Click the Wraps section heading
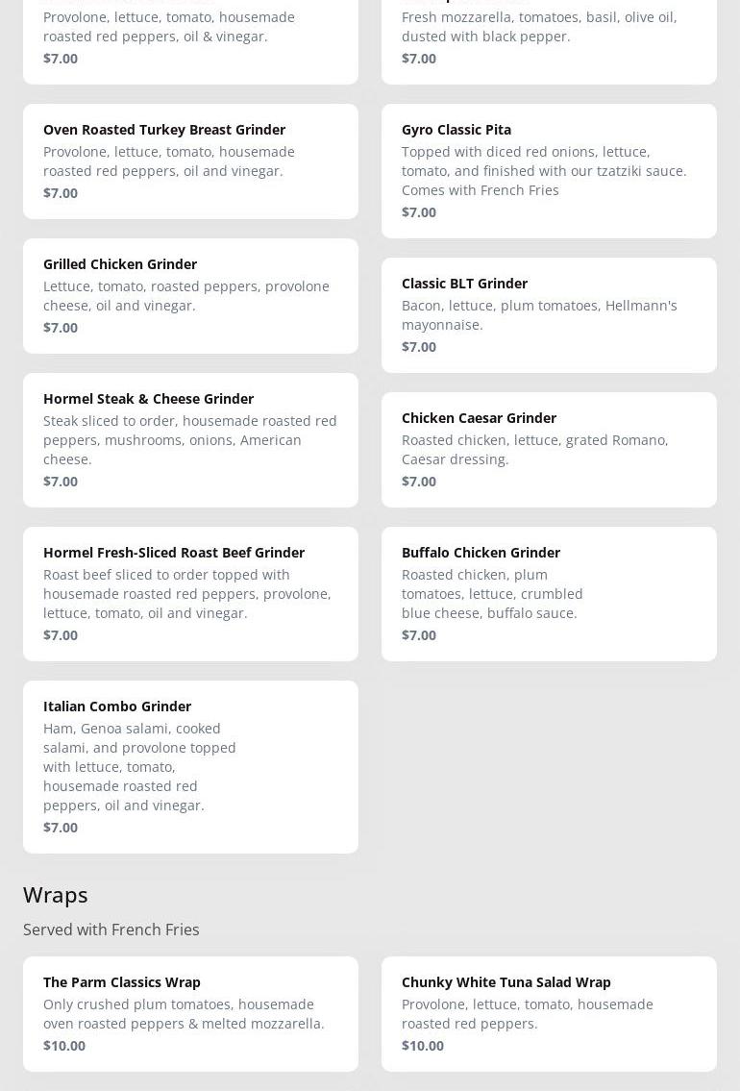Screen dimensions: 740x1091 (56, 895)
